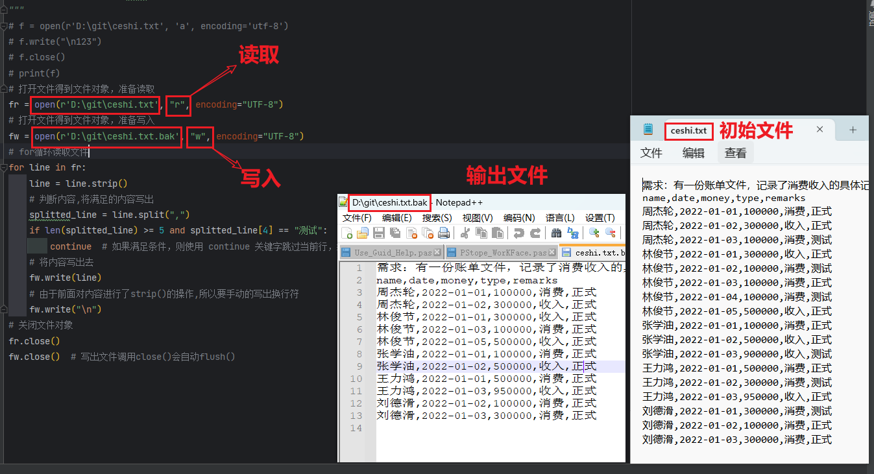Screen dimensions: 874x474
Task: Close the Use_Guid_Help.pas tab in Notepad++
Action: click(x=437, y=252)
